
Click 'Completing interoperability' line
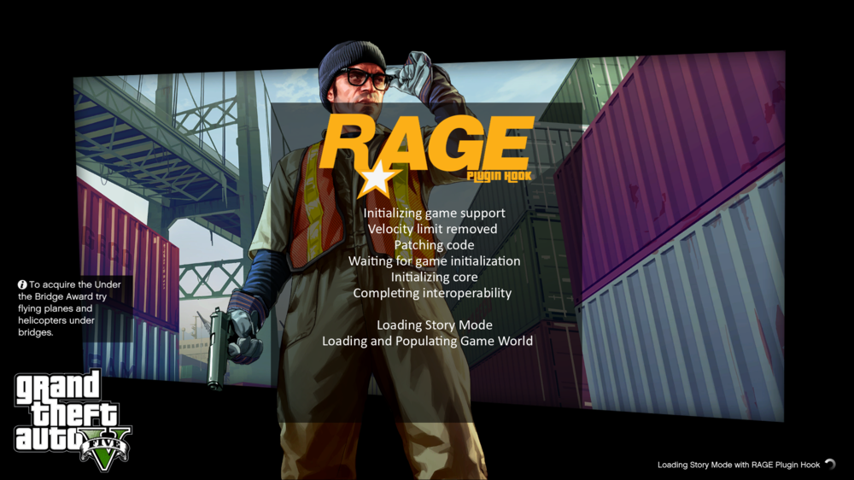point(432,293)
